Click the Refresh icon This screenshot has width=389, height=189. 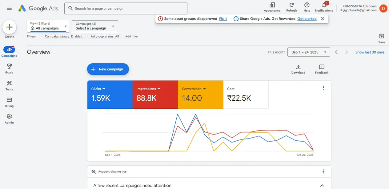pyautogui.click(x=291, y=7)
